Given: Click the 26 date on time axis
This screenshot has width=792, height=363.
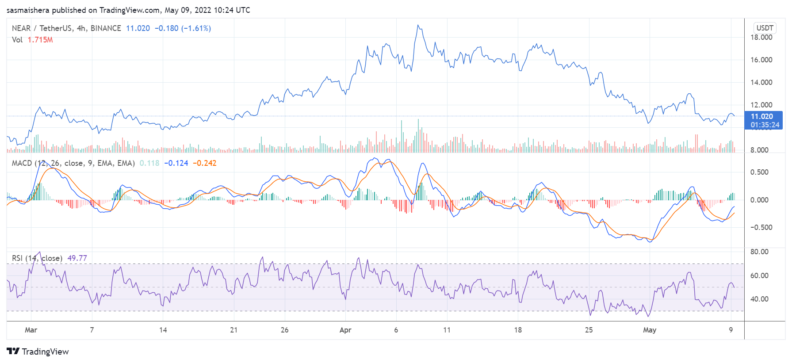Looking at the screenshot, I should point(285,330).
